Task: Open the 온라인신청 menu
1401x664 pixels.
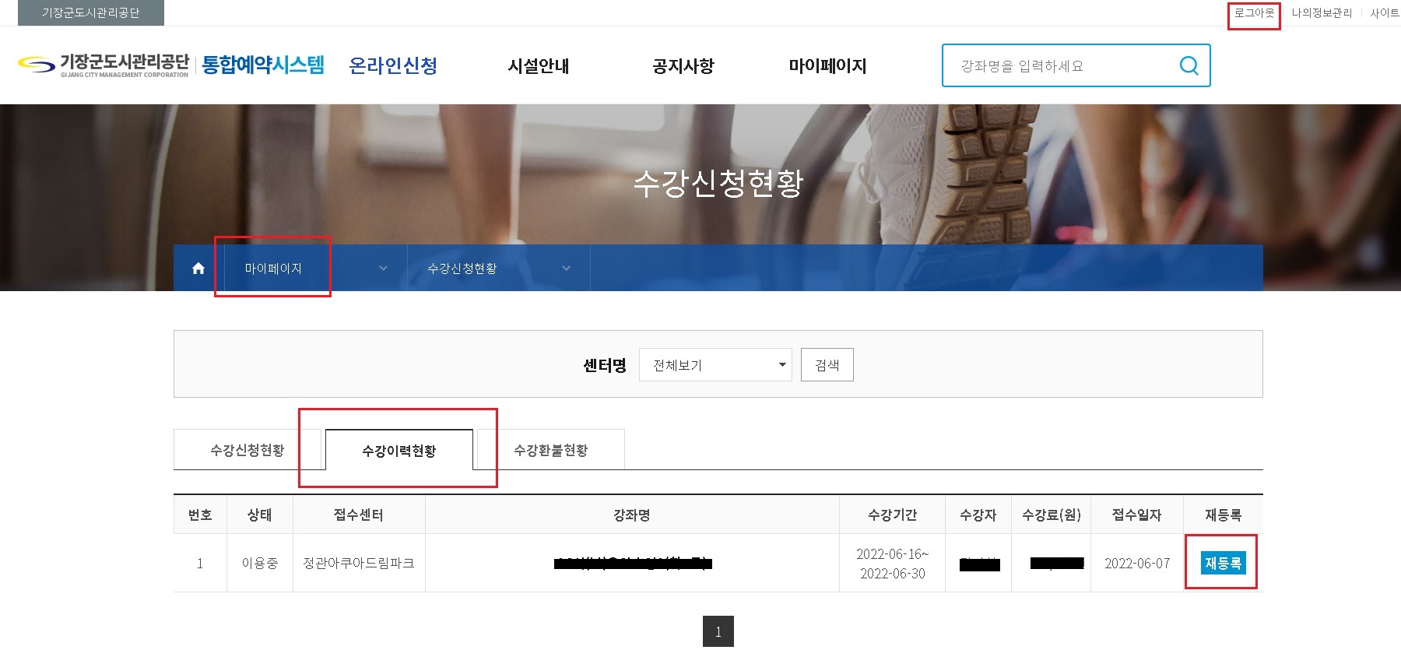Action: 393,65
